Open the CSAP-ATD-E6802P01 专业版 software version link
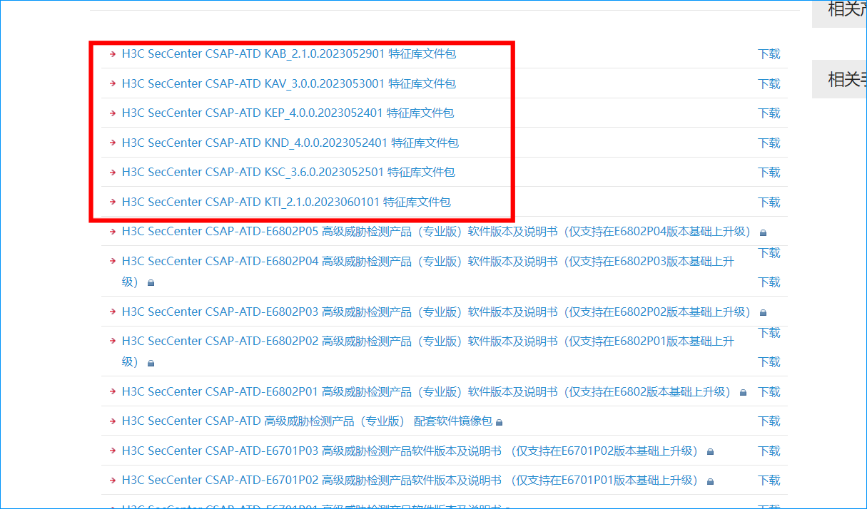This screenshot has width=867, height=509. 428,391
